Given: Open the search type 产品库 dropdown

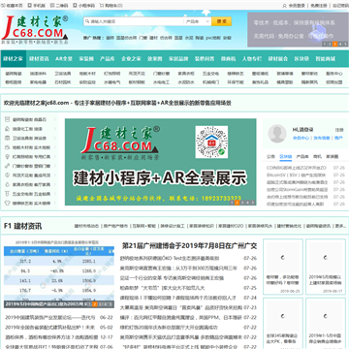Looking at the screenshot, I should point(198,21).
